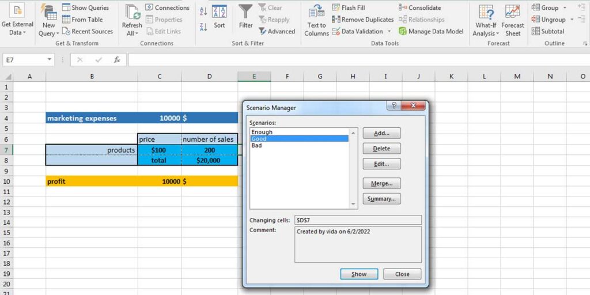Expand the Group dropdown arrow
The width and height of the screenshot is (590, 295).
[x=565, y=8]
